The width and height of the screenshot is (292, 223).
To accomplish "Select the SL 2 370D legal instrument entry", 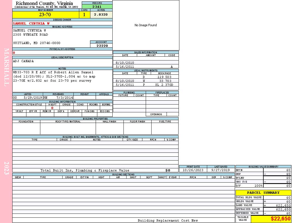I will [x=164, y=85].
